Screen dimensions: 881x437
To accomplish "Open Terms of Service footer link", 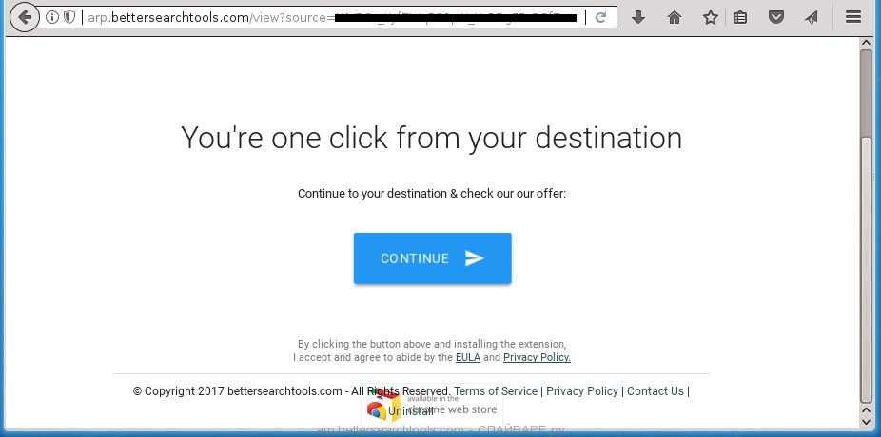I will tap(496, 391).
